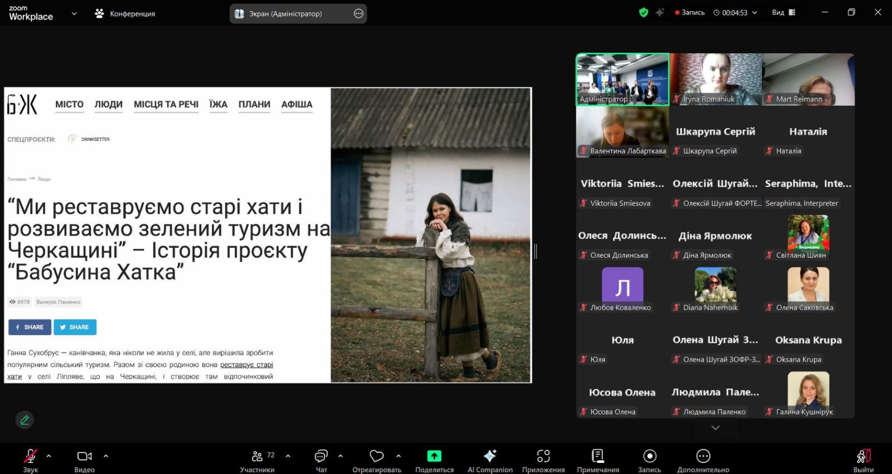Open the View layout menu

click(x=783, y=12)
